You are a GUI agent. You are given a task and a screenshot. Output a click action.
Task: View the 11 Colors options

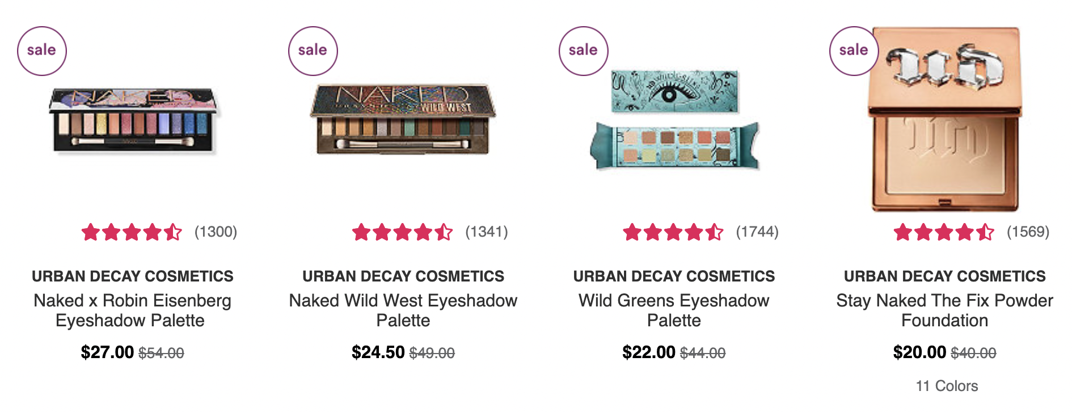(947, 386)
